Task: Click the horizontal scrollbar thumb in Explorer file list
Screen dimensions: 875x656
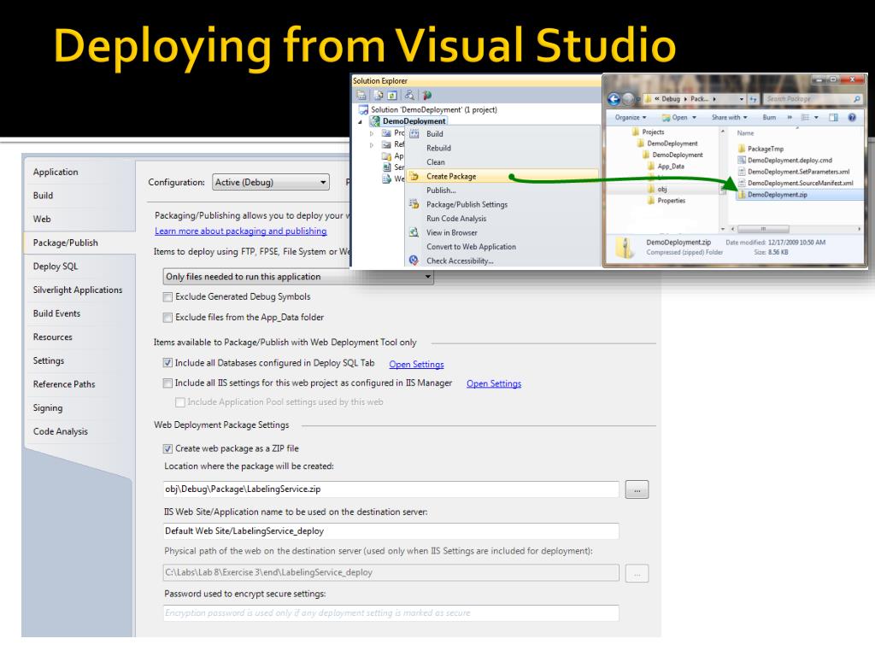Action: [x=763, y=229]
